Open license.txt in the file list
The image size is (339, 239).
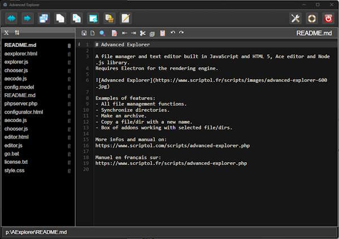tap(16, 162)
